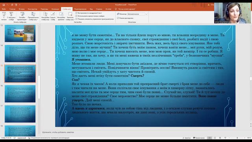Image resolution: width=252 pixels, height=142 pixels.
Task: Select slide 15 highlighted thumbnail
Action: (20, 74)
